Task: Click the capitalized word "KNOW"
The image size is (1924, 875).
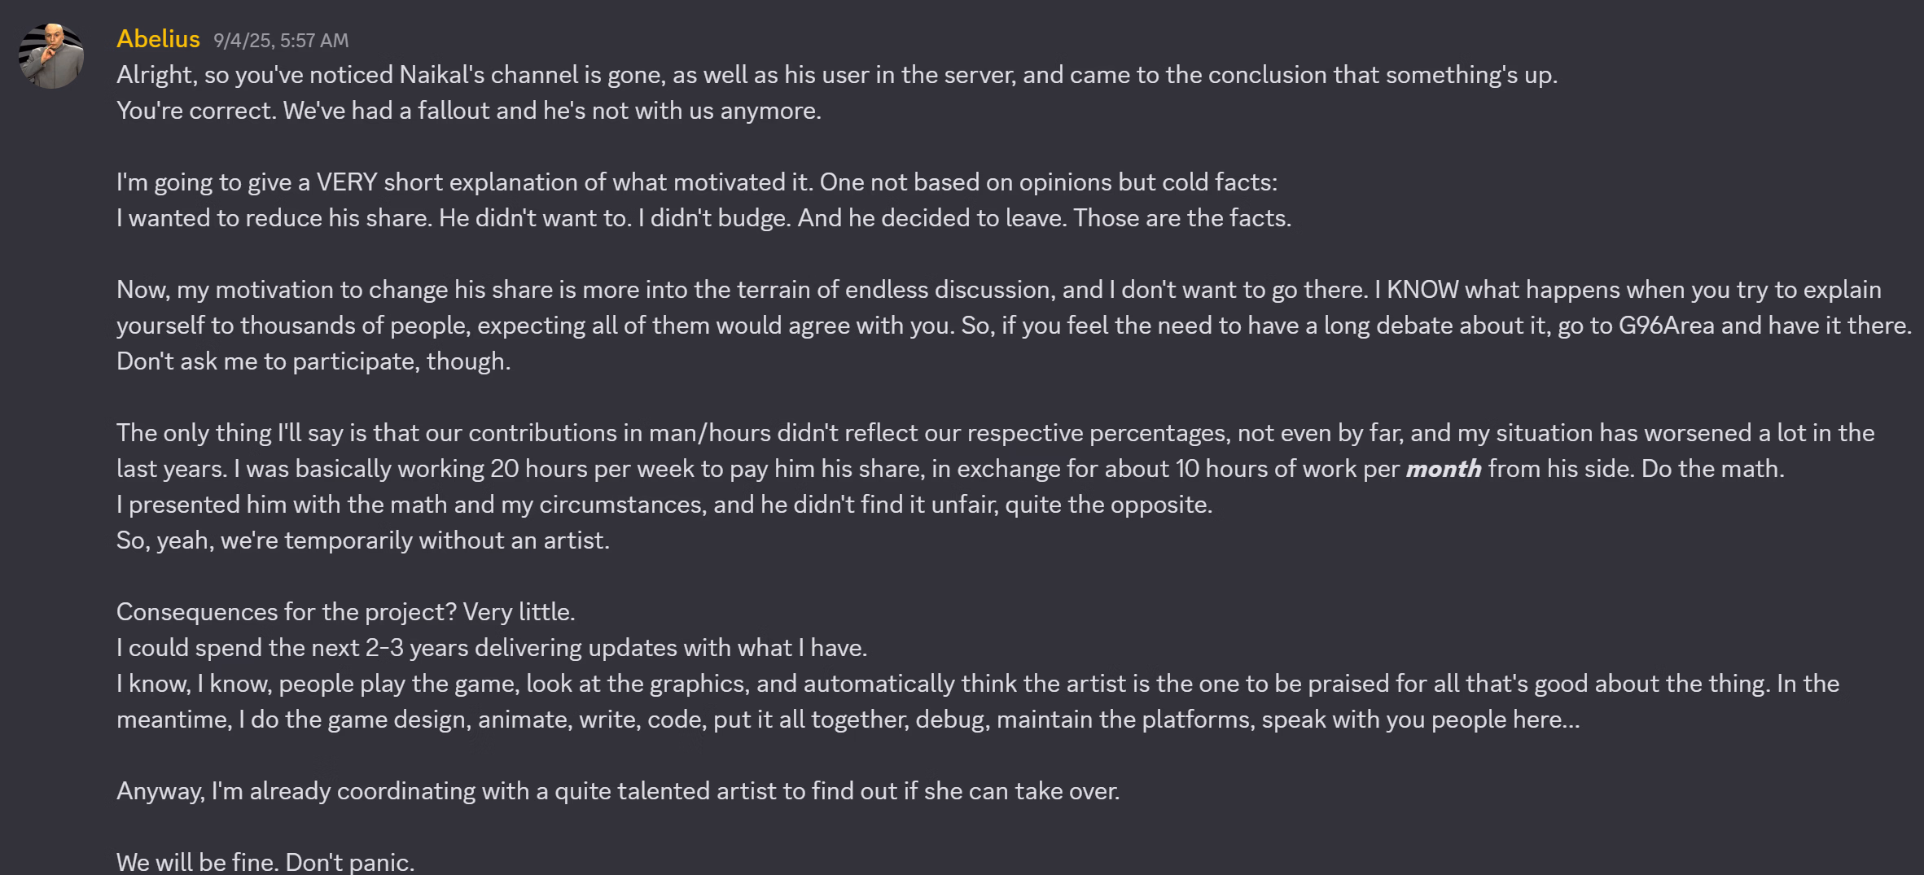Action: [x=1422, y=290]
